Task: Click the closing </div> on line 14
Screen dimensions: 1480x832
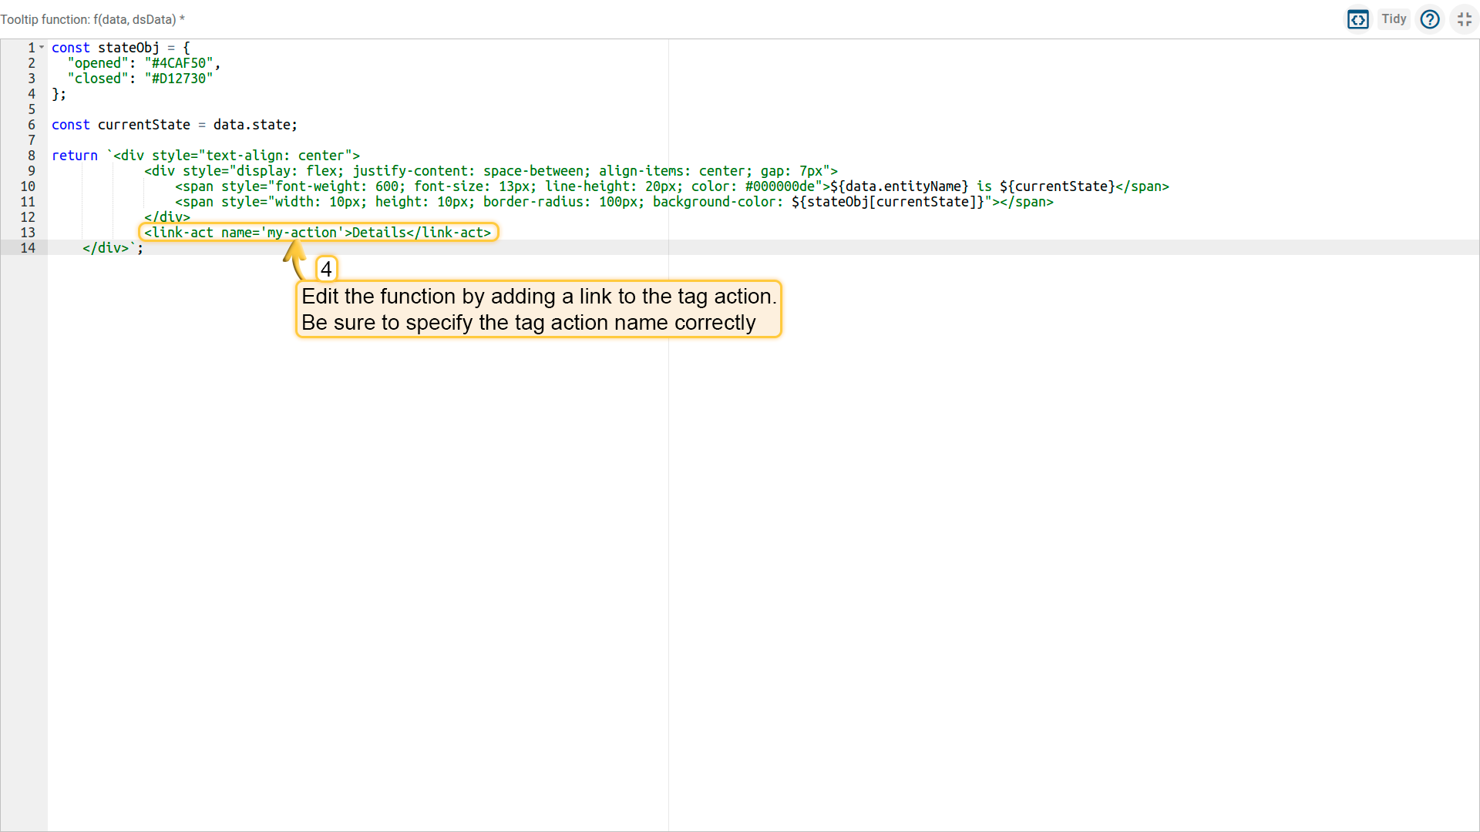Action: (106, 248)
